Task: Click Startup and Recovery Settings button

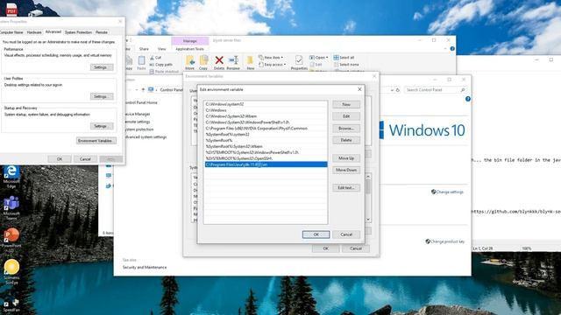Action: [x=102, y=126]
